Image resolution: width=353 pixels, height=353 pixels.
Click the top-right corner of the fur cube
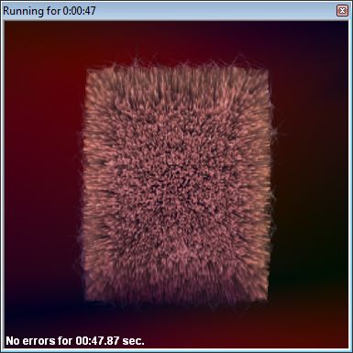point(265,71)
